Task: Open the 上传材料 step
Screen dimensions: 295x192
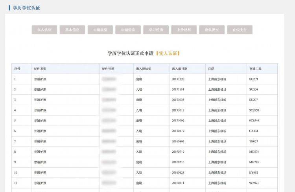Action: (x=184, y=30)
